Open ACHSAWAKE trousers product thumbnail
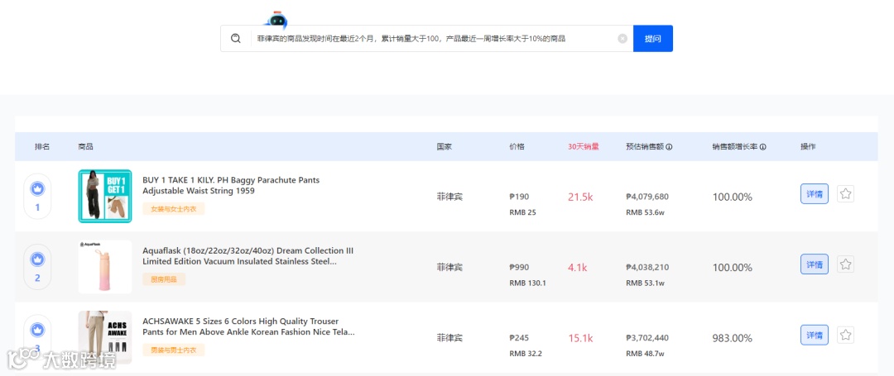Viewport: 894px width, 376px height. [x=105, y=337]
